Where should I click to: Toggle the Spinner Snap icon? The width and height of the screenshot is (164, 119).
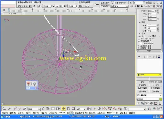[120, 109]
